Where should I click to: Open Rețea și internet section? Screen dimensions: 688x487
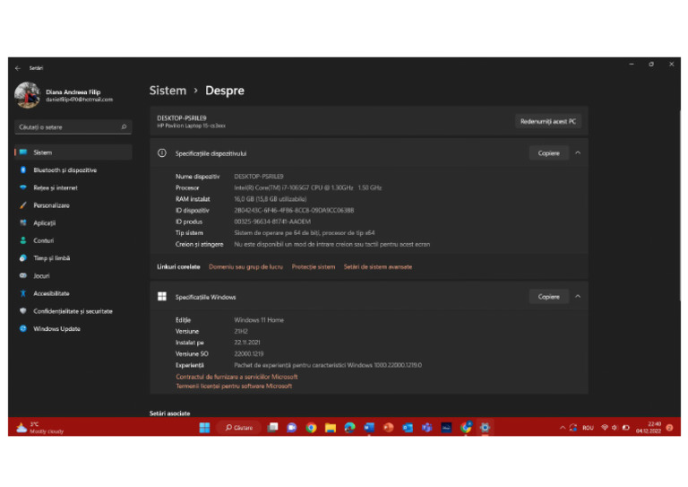coord(55,187)
